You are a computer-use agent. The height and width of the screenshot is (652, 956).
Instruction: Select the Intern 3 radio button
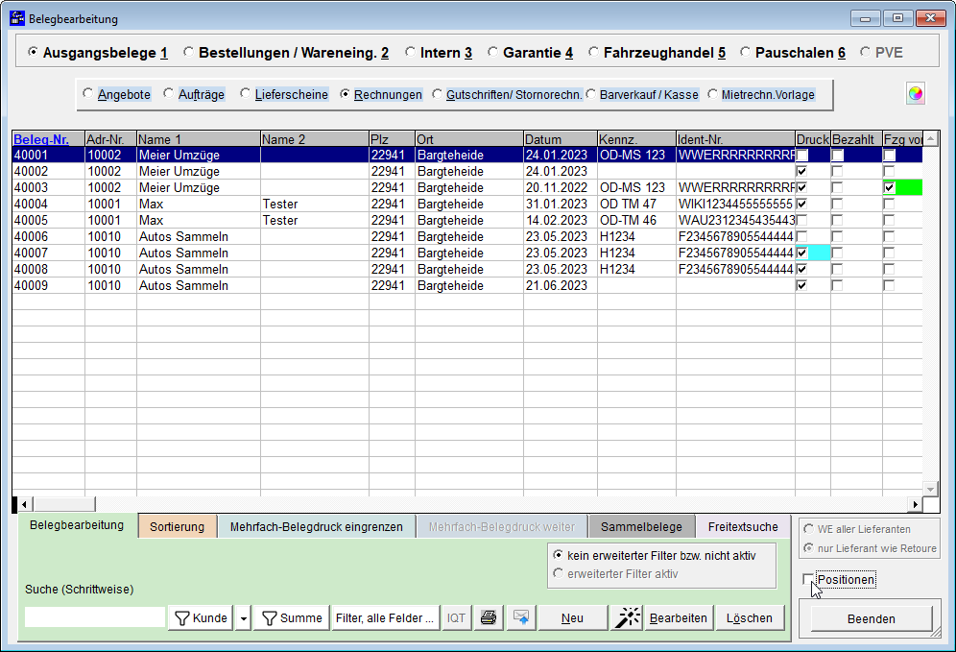pos(410,53)
